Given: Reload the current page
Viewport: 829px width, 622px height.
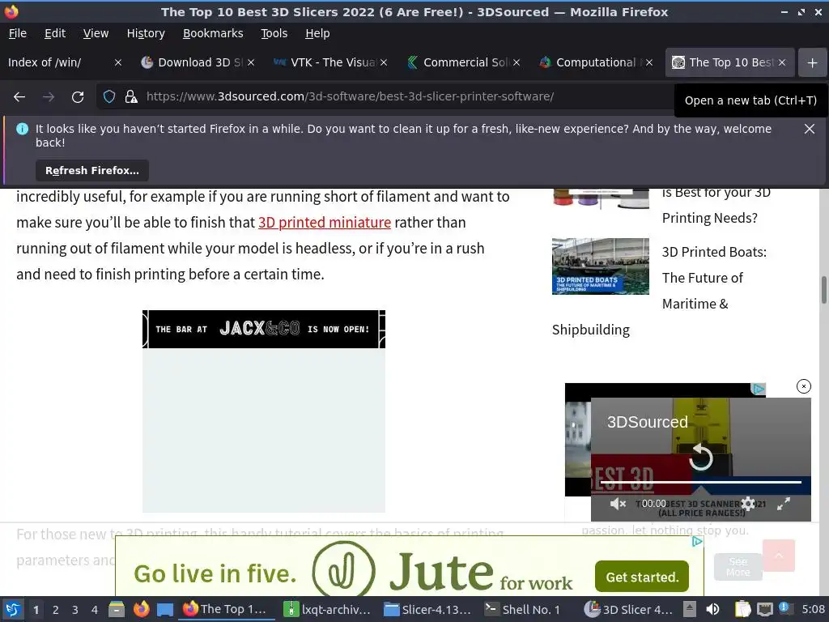Looking at the screenshot, I should tap(78, 97).
